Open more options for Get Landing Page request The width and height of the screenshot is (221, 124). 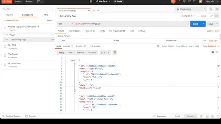click(x=52, y=40)
